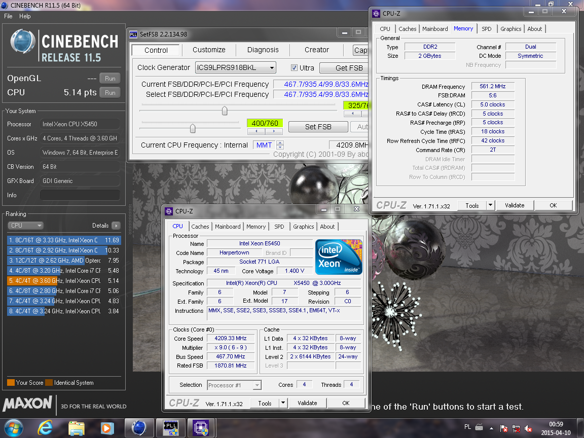The height and width of the screenshot is (438, 584).
Task: Expand ranking Details arrow
Action: pyautogui.click(x=116, y=225)
